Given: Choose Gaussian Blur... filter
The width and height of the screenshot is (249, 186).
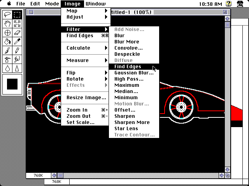Looking at the screenshot, I should pyautogui.click(x=134, y=73).
